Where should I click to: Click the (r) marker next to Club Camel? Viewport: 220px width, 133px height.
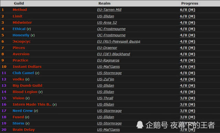coord(37,73)
